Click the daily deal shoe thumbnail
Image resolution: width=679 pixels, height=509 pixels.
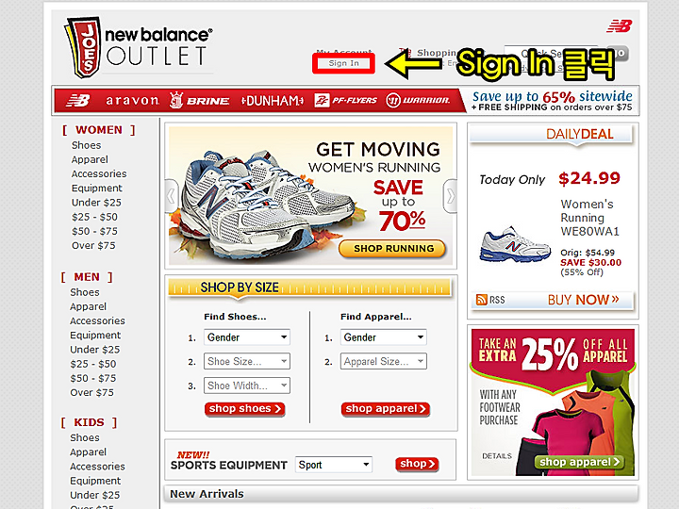pos(515,245)
